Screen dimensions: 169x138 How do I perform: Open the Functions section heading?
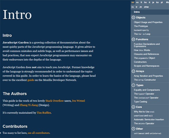(142, 39)
